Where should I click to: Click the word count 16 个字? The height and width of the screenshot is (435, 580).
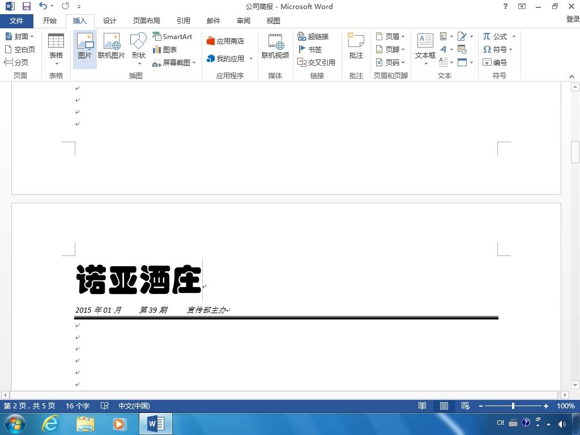(x=78, y=406)
